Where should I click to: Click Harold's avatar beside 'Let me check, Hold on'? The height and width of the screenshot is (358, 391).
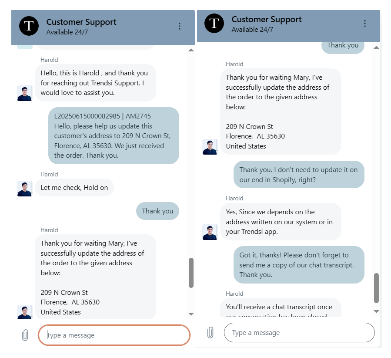[x=24, y=188]
